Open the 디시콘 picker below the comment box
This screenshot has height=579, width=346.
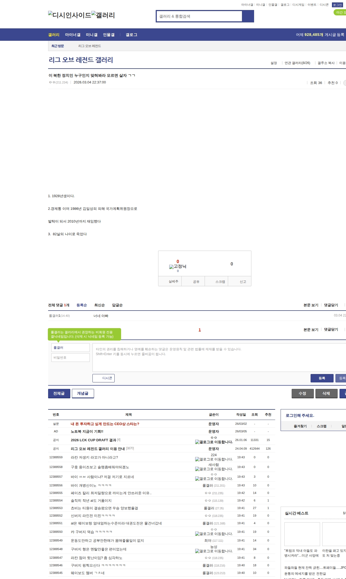coord(104,378)
